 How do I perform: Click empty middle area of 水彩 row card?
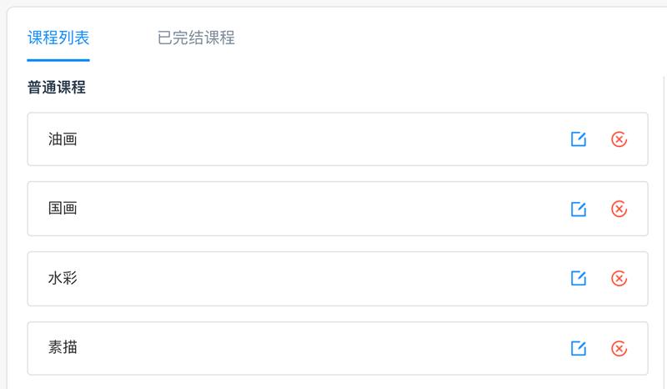[317, 279]
